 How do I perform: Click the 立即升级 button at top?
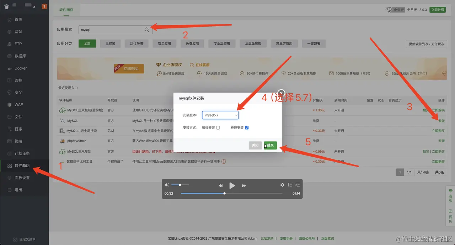pyautogui.click(x=438, y=10)
